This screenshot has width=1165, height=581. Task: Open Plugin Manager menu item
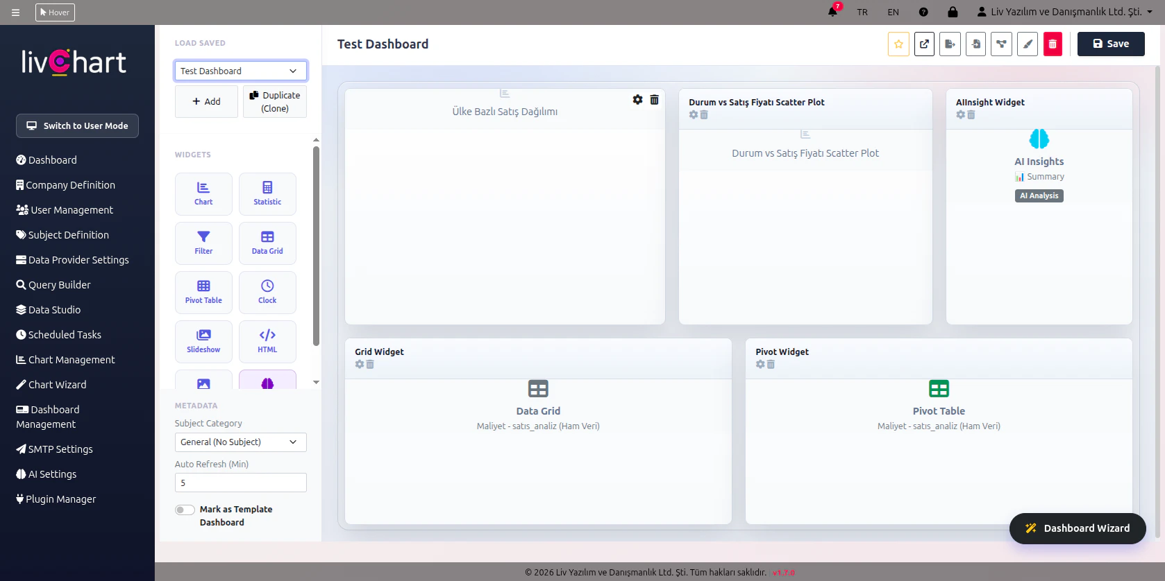tap(56, 499)
